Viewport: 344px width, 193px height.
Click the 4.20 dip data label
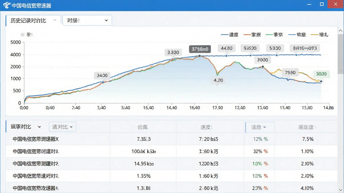(x=218, y=80)
